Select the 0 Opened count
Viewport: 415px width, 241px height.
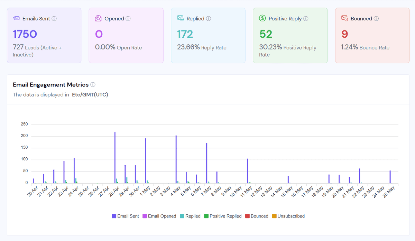99,34
